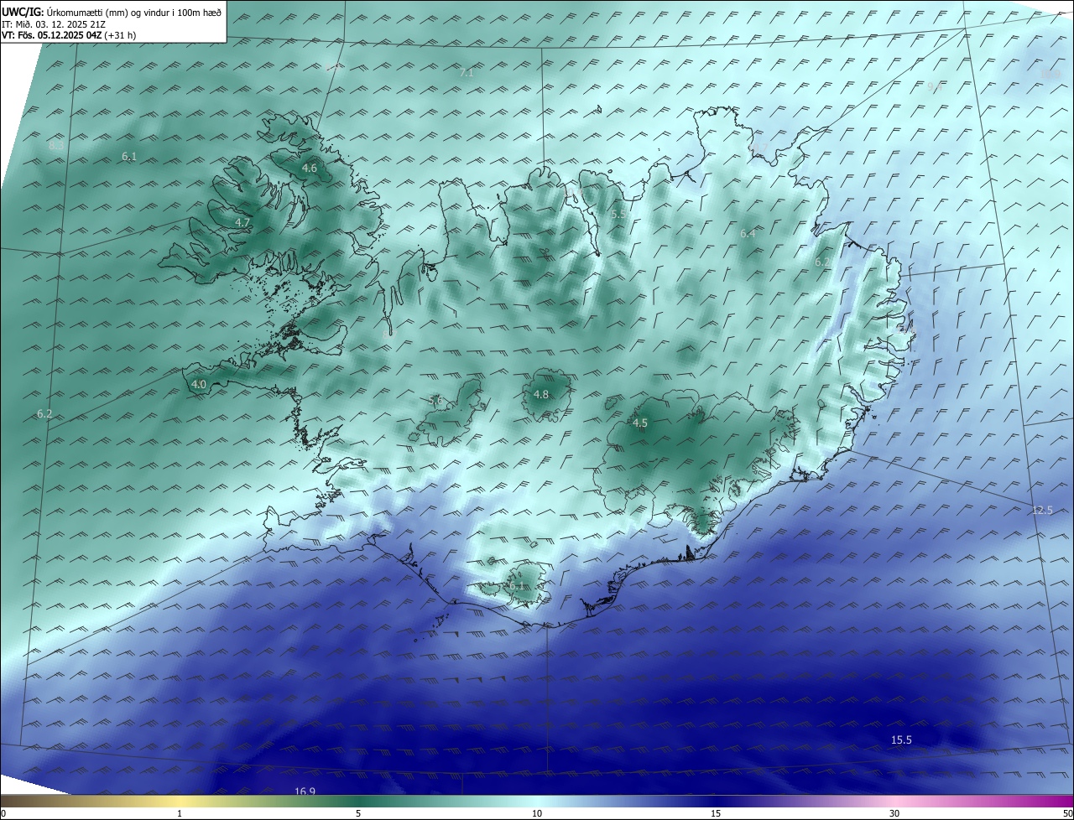Click the 7.1 value north of Iceland

click(x=467, y=73)
